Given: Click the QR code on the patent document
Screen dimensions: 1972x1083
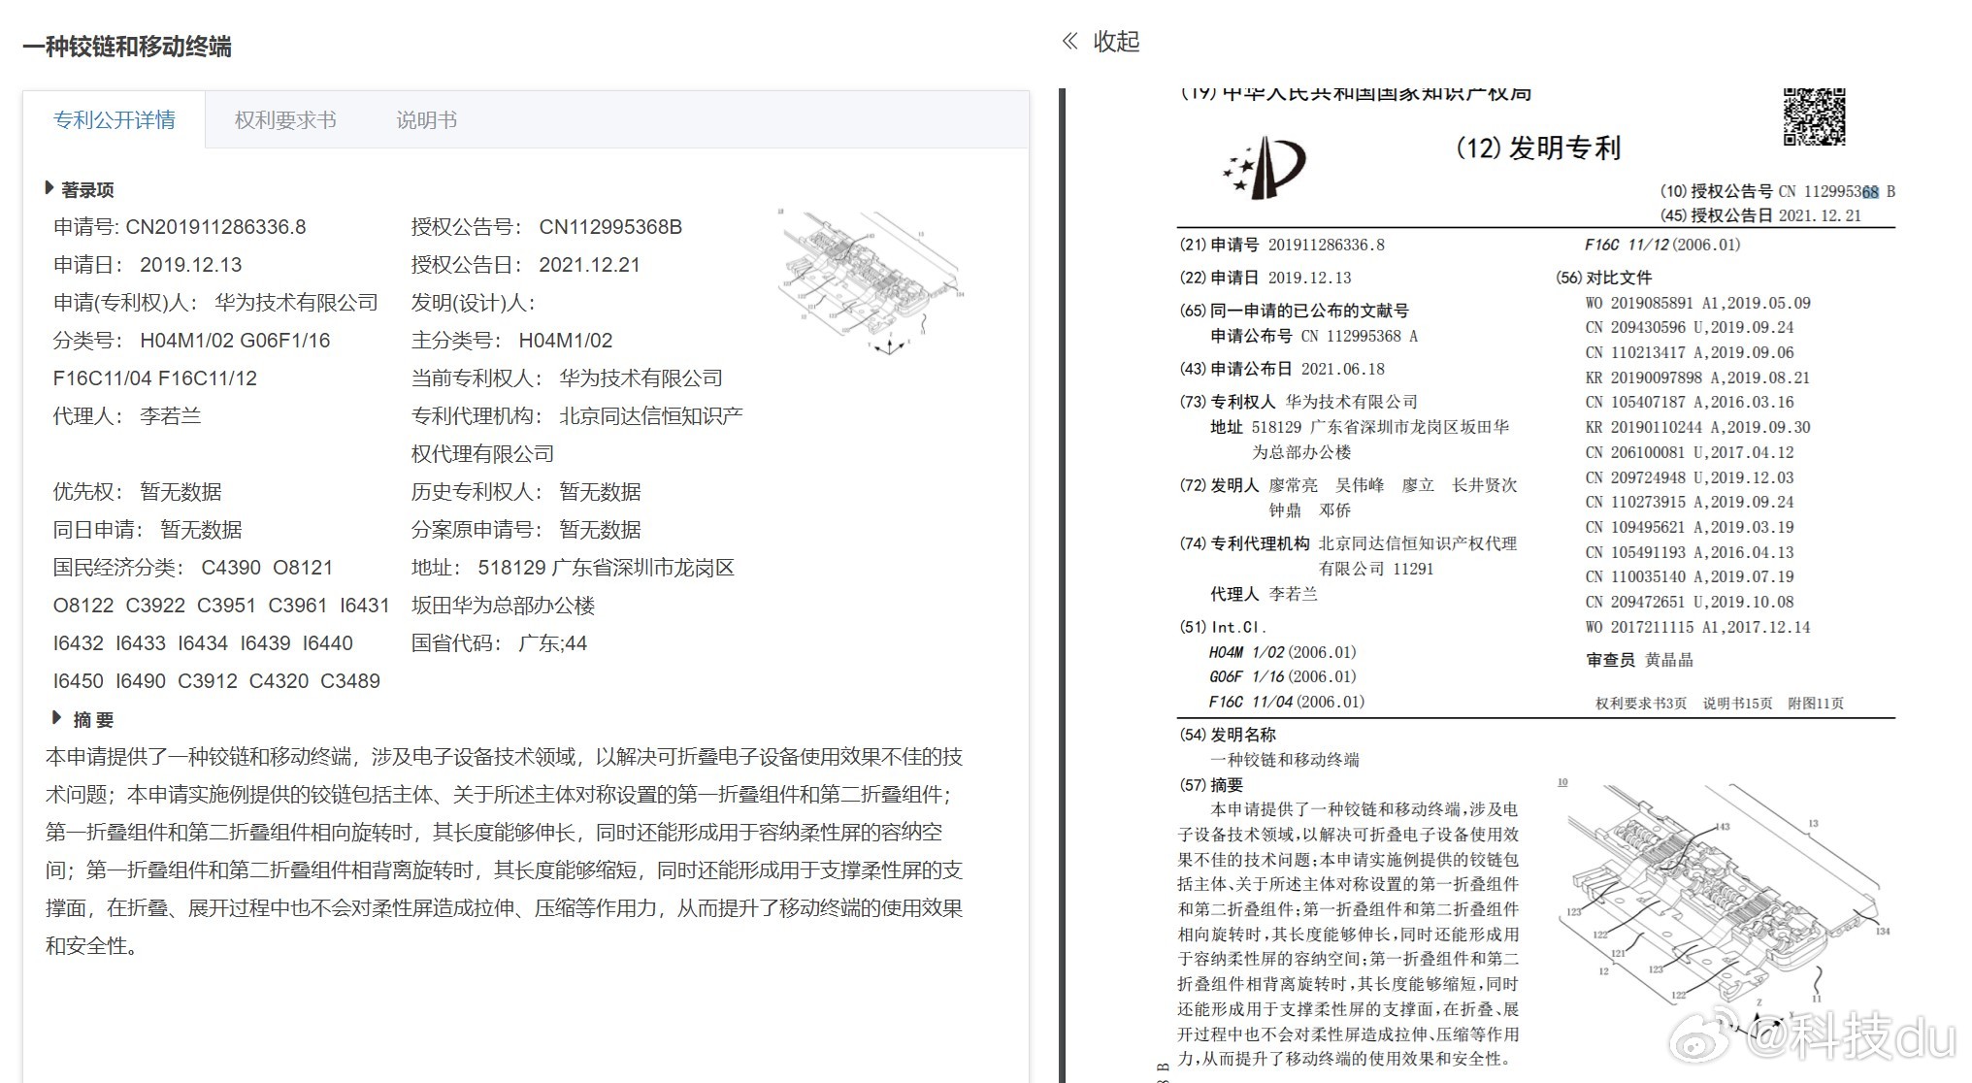Looking at the screenshot, I should pyautogui.click(x=1814, y=116).
